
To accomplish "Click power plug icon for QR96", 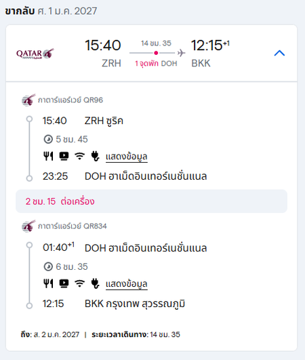I will coord(96,156).
